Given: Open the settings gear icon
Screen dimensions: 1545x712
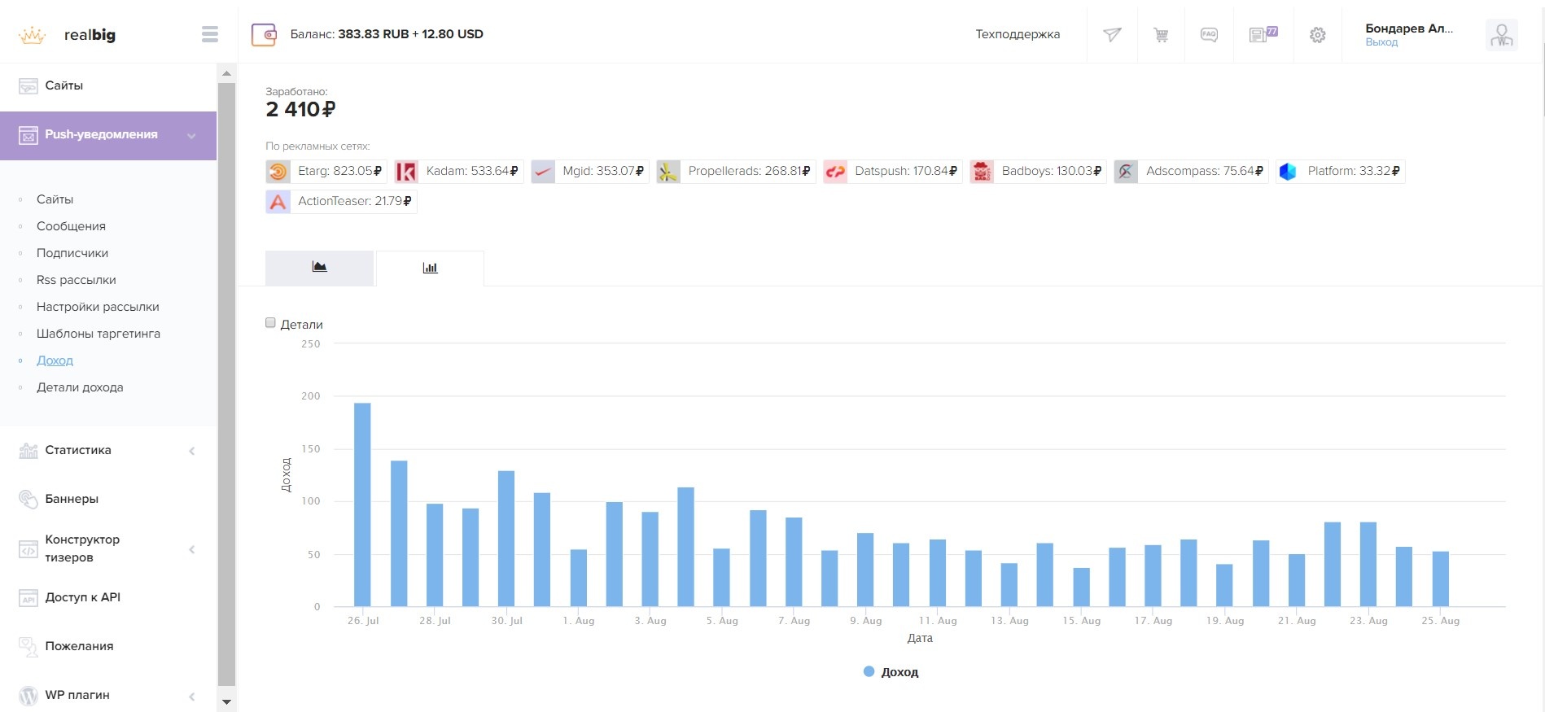Looking at the screenshot, I should (1317, 35).
